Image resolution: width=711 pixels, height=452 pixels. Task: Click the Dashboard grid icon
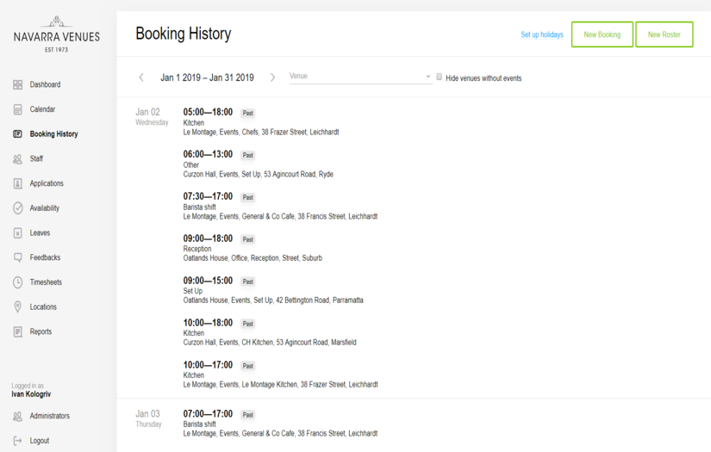point(18,84)
